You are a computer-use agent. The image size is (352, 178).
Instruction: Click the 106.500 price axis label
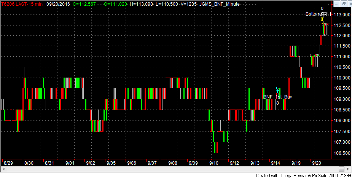coord(341,153)
